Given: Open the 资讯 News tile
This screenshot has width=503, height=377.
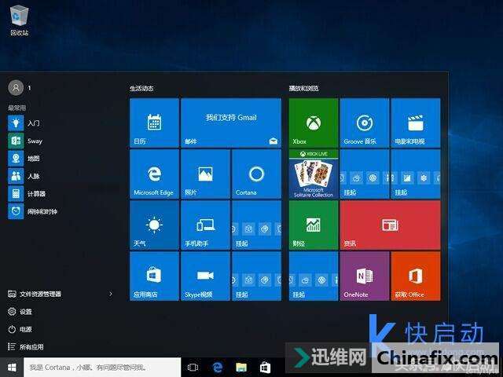Looking at the screenshot, I should tap(390, 225).
